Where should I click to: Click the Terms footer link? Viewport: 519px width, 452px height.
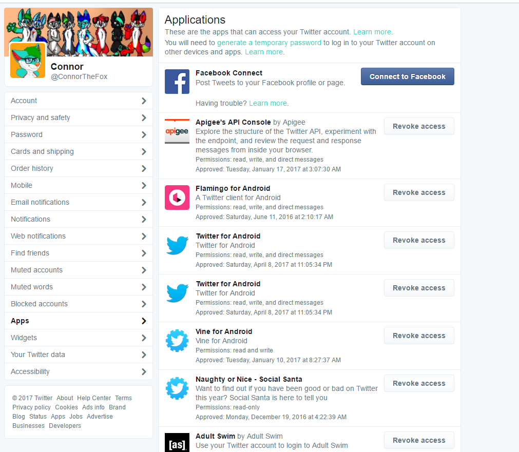point(123,398)
